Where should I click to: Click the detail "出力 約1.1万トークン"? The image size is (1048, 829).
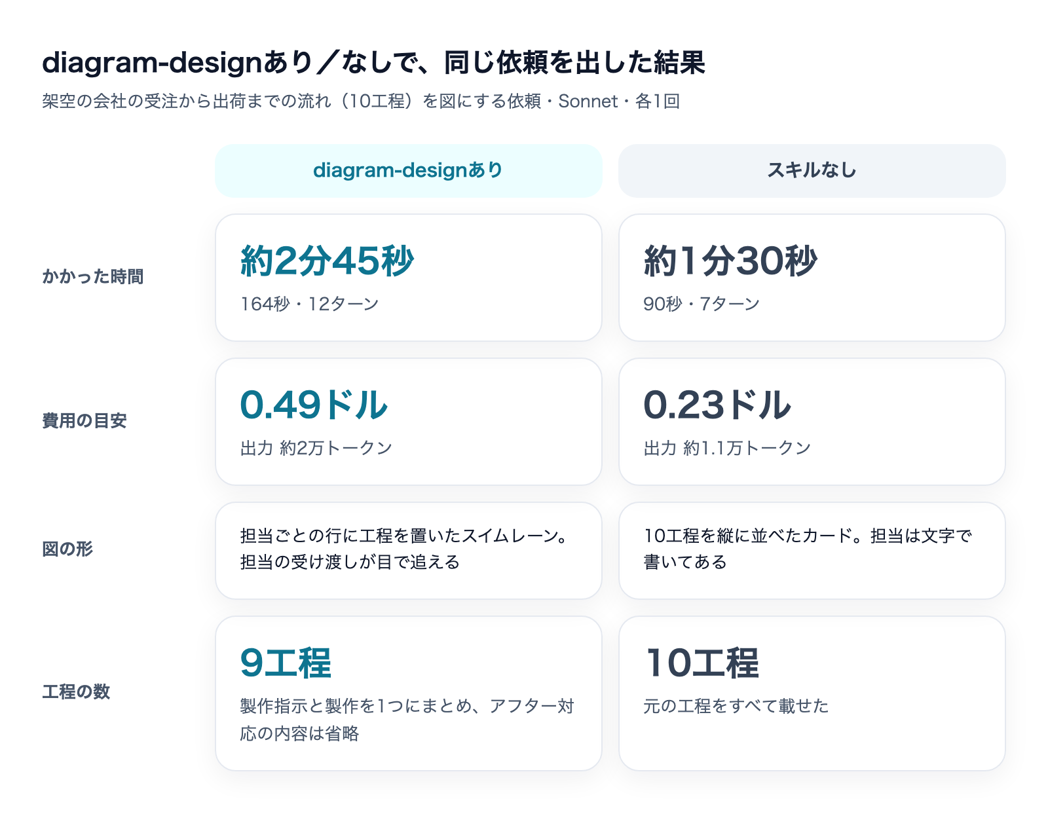[728, 448]
